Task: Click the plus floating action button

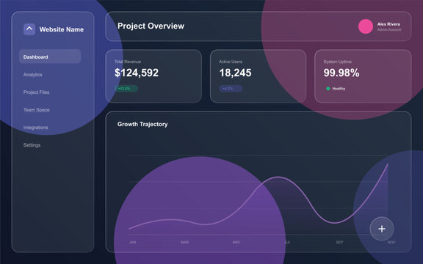Action: pyautogui.click(x=382, y=229)
